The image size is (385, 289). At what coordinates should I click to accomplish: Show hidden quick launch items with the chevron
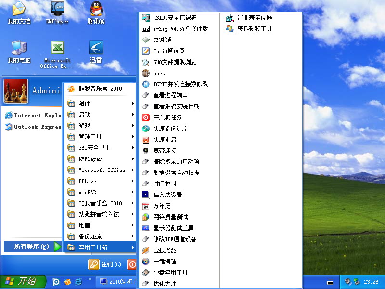[90, 279]
